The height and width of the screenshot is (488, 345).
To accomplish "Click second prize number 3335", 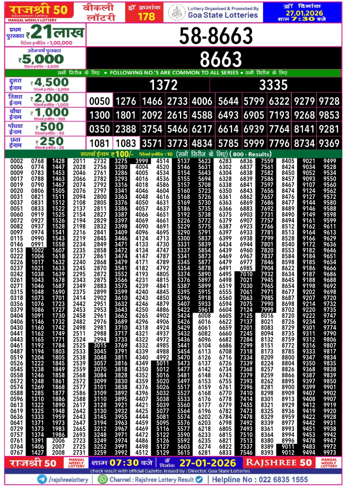I will point(273,85).
